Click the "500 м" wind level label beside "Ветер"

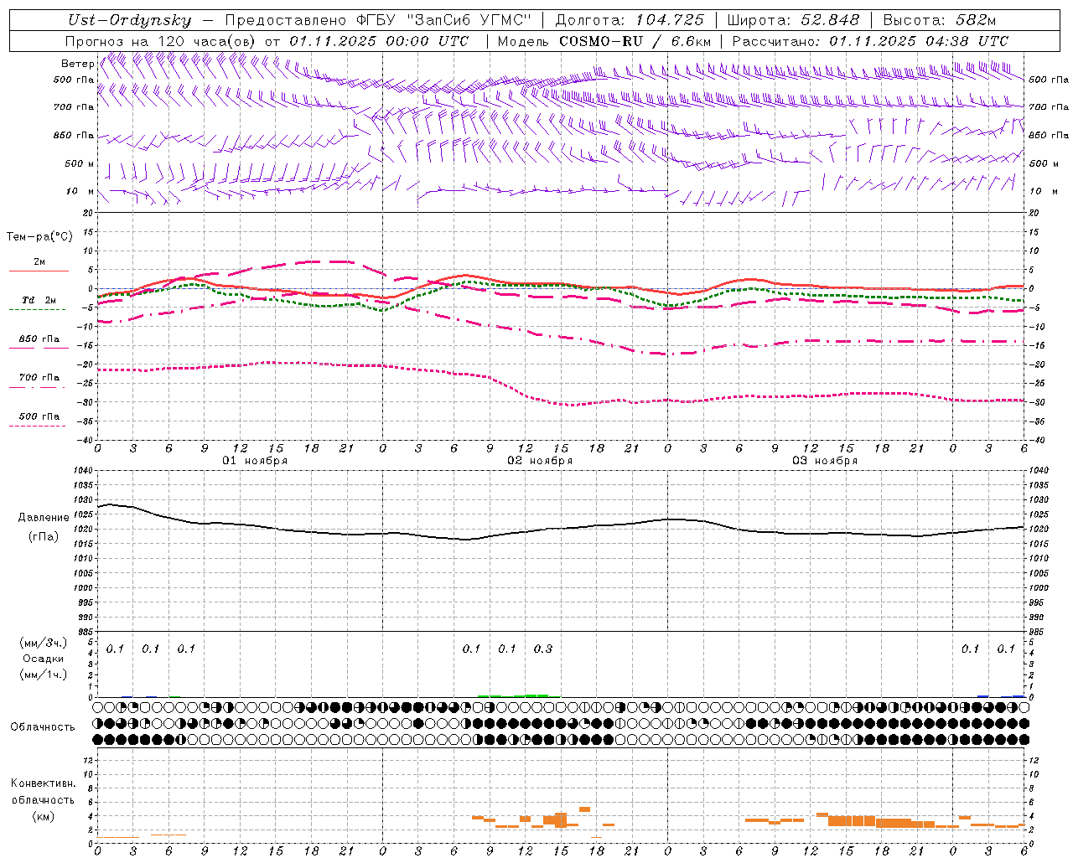[80, 163]
